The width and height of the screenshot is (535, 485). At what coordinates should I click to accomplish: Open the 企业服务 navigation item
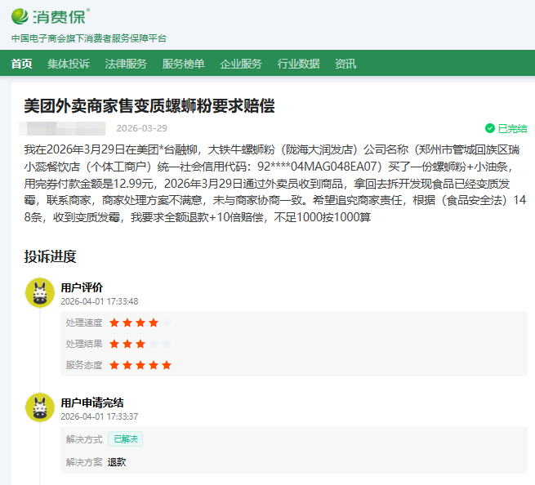[x=241, y=64]
